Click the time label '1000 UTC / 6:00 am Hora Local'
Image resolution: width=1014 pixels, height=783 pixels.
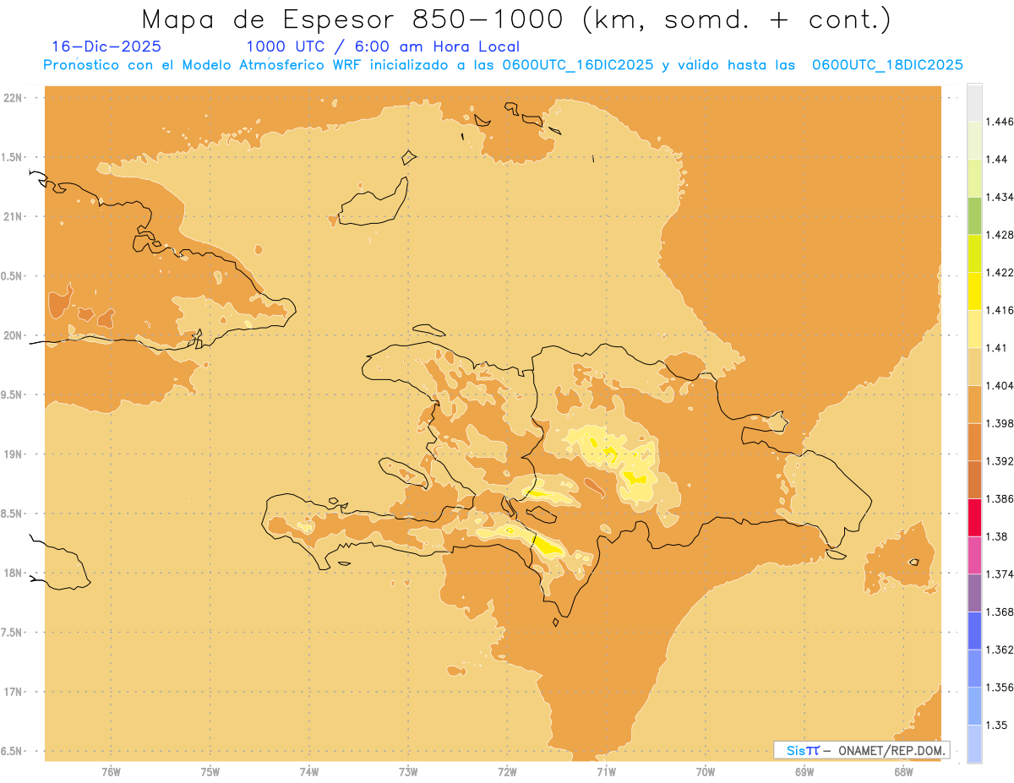[383, 46]
